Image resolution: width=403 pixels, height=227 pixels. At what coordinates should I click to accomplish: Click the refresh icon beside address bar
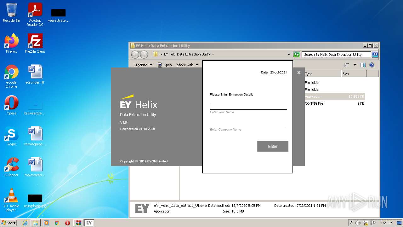tap(296, 55)
